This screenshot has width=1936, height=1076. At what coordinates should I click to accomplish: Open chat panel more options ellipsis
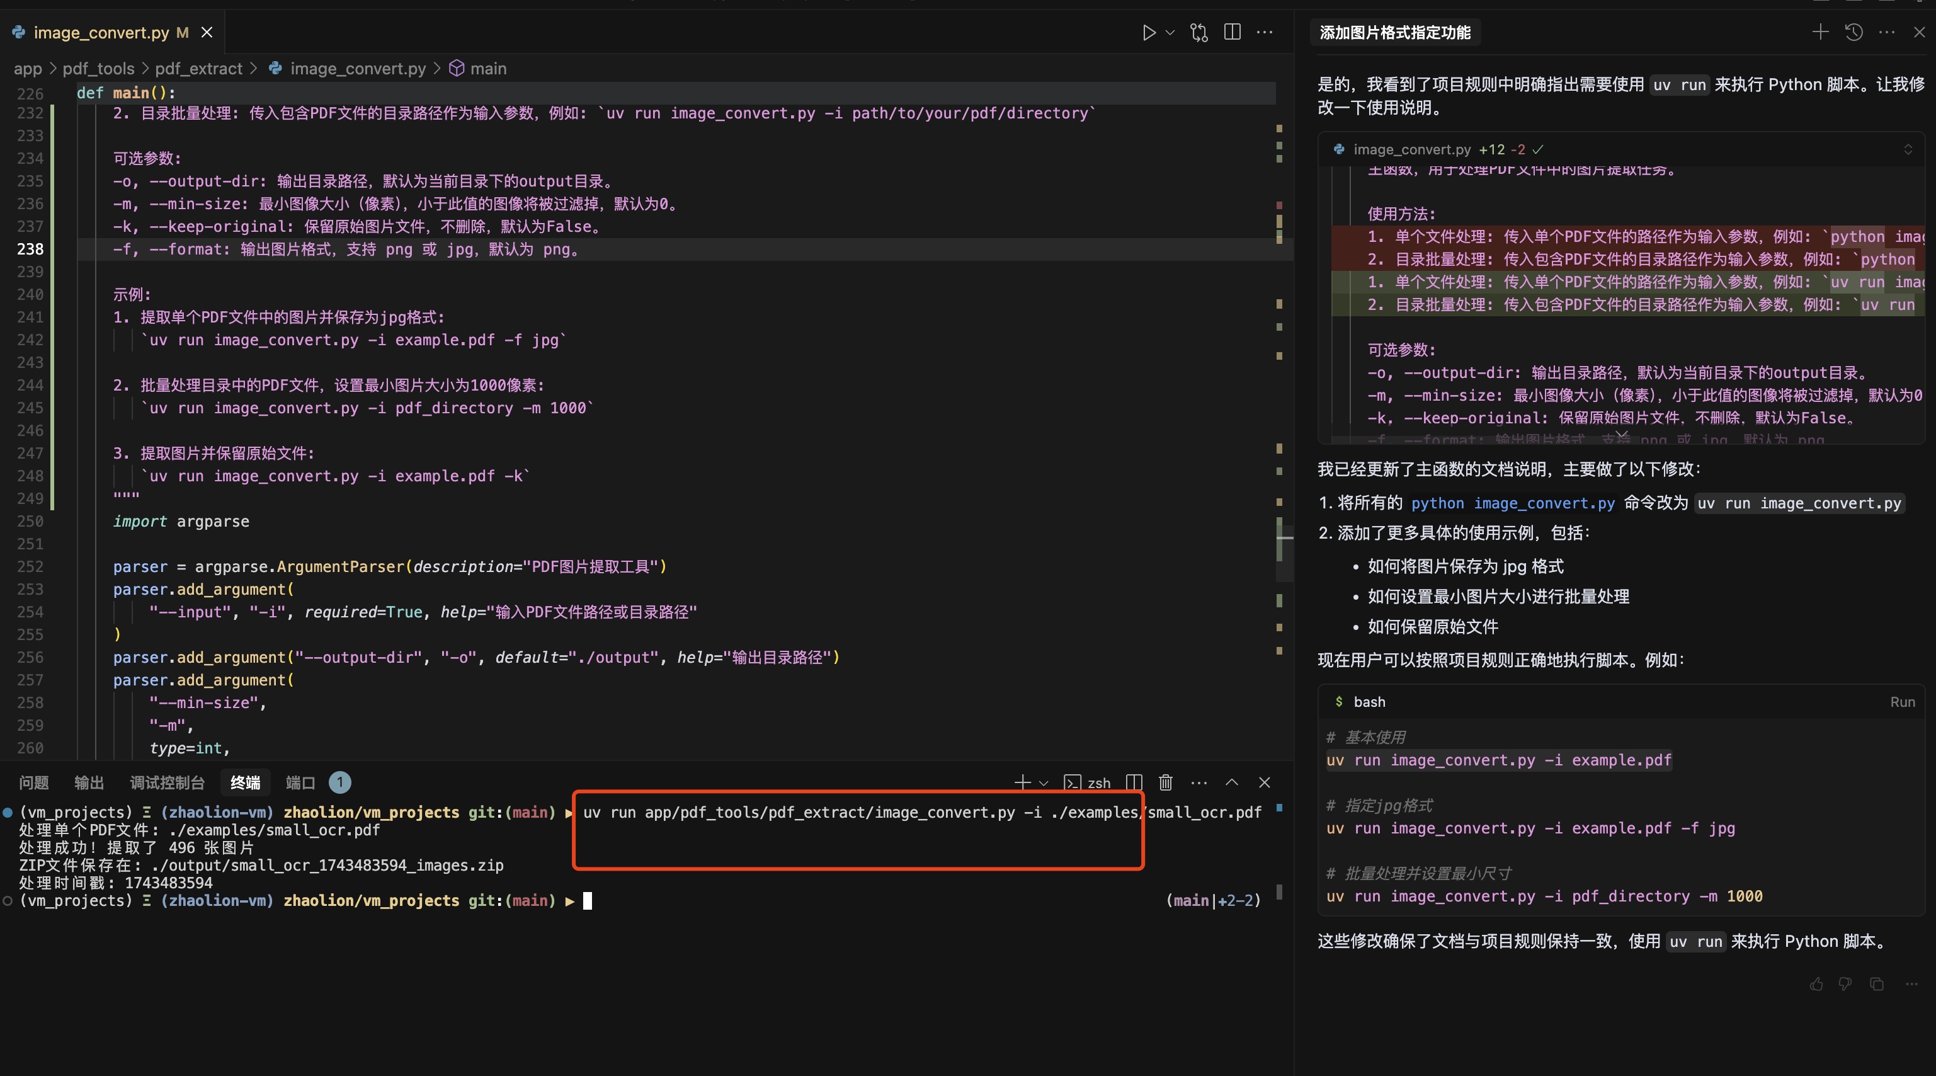click(1886, 32)
